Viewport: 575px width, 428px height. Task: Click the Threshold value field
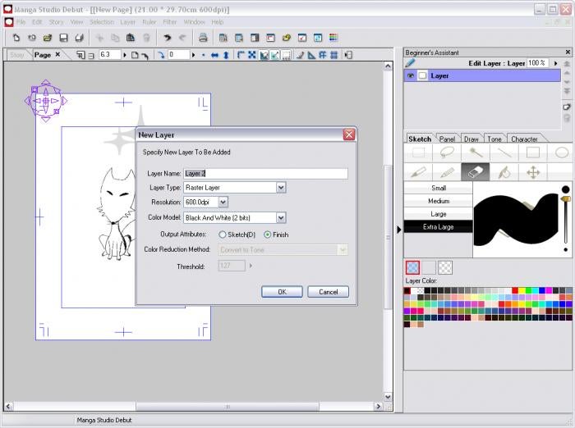[x=232, y=266]
